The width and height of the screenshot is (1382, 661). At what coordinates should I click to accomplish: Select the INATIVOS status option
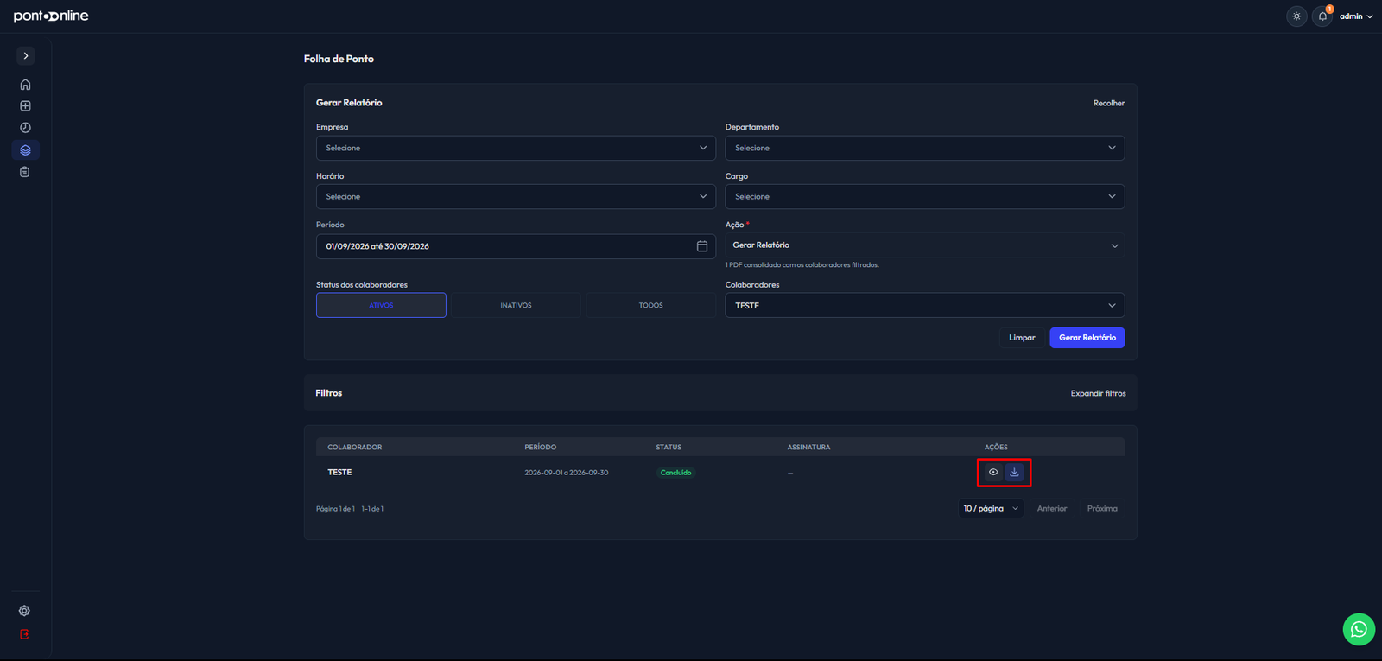pos(516,305)
